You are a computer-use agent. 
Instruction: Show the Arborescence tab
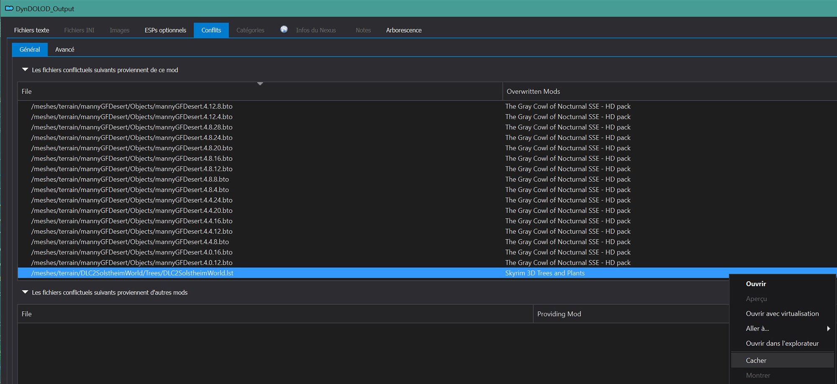pyautogui.click(x=404, y=30)
